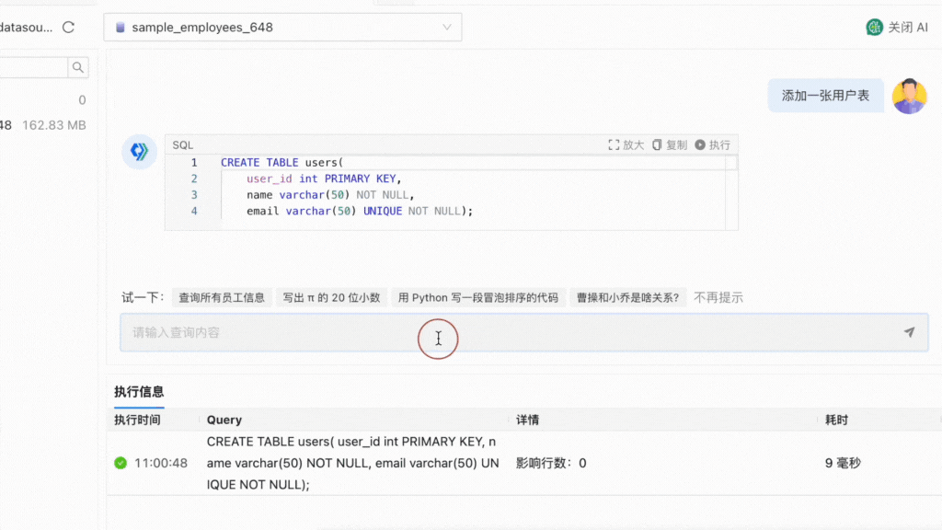This screenshot has width=942, height=530.
Task: Click the 请输入查询内容 input field
Action: 368,332
